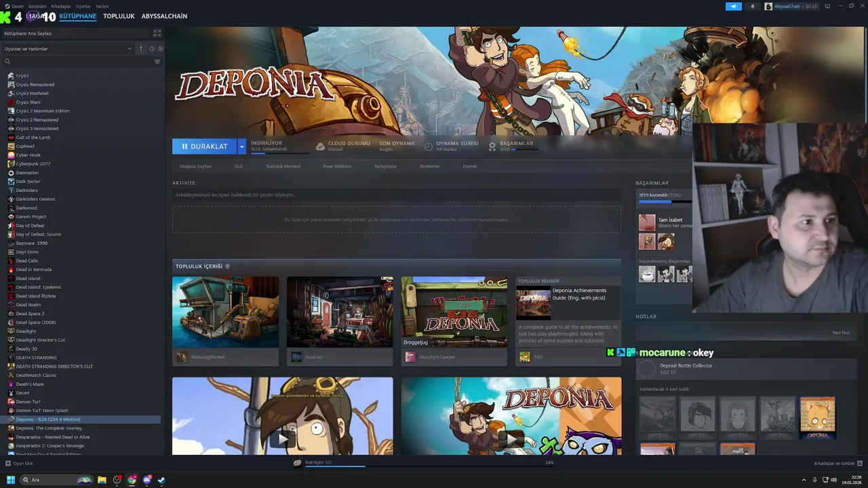This screenshot has width=868, height=488.
Task: Click Topluluk İçeriği help question mark
Action: (x=227, y=266)
